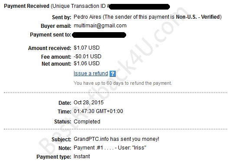Open the blue question mark help icon
Image resolution: width=228 pixels, height=163 pixels.
(x=113, y=74)
